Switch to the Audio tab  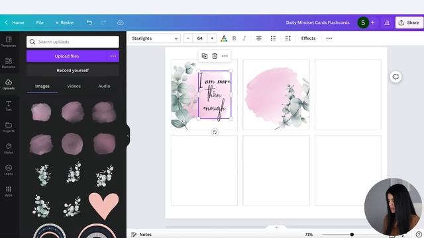point(104,87)
